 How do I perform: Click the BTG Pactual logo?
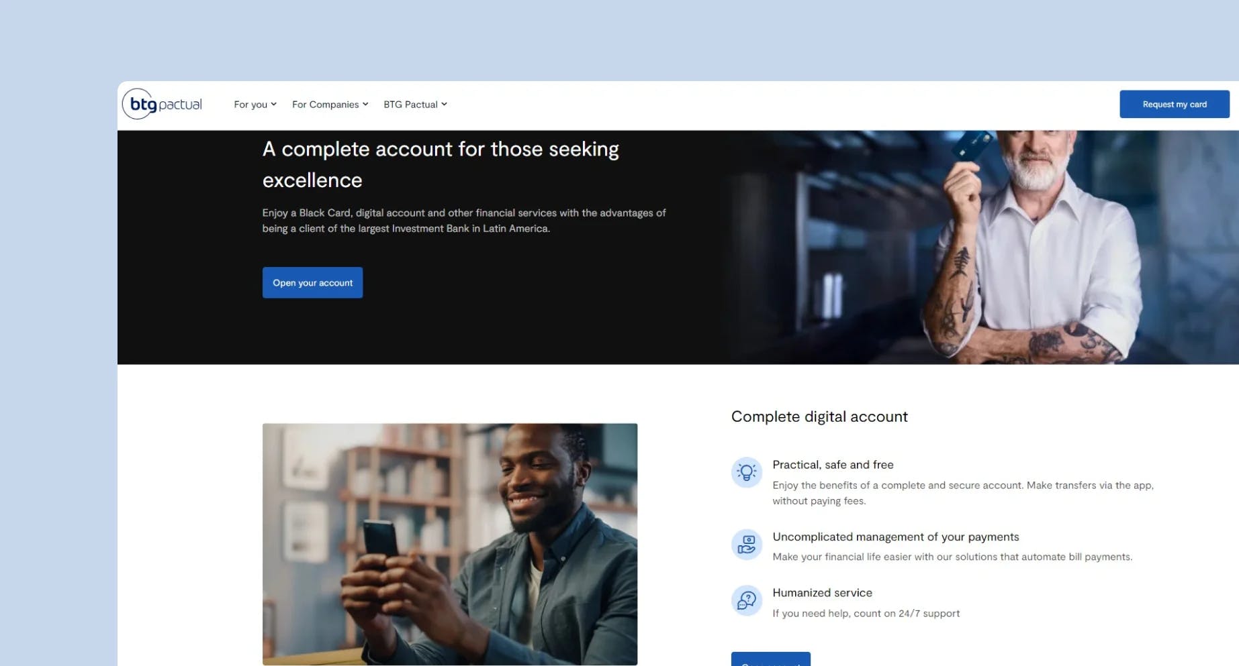[162, 104]
